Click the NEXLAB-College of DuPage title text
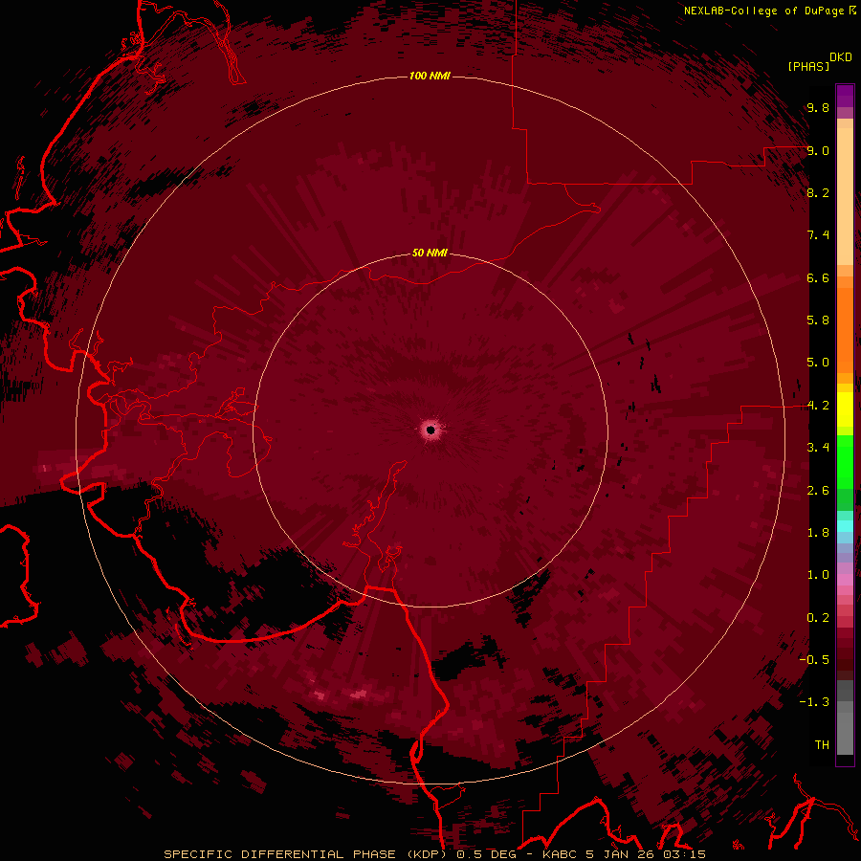This screenshot has height=861, width=861. pyautogui.click(x=763, y=11)
